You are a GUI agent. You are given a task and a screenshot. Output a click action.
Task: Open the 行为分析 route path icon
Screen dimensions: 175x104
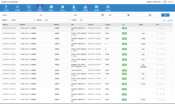coord(29,7)
